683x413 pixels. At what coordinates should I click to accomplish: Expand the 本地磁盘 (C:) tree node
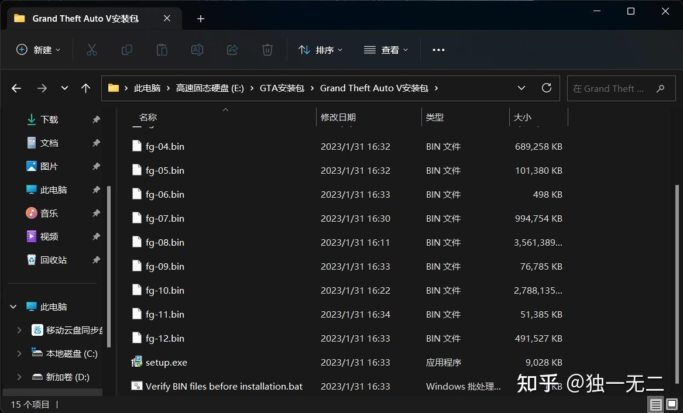pyautogui.click(x=19, y=354)
